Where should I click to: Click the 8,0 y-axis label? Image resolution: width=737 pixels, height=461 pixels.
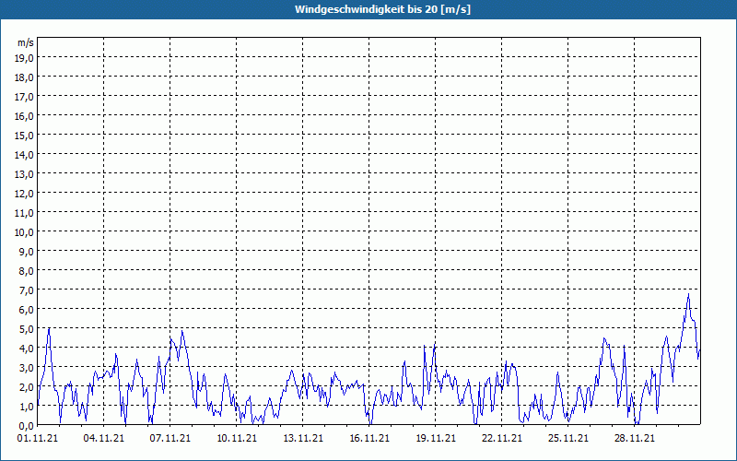click(x=27, y=271)
